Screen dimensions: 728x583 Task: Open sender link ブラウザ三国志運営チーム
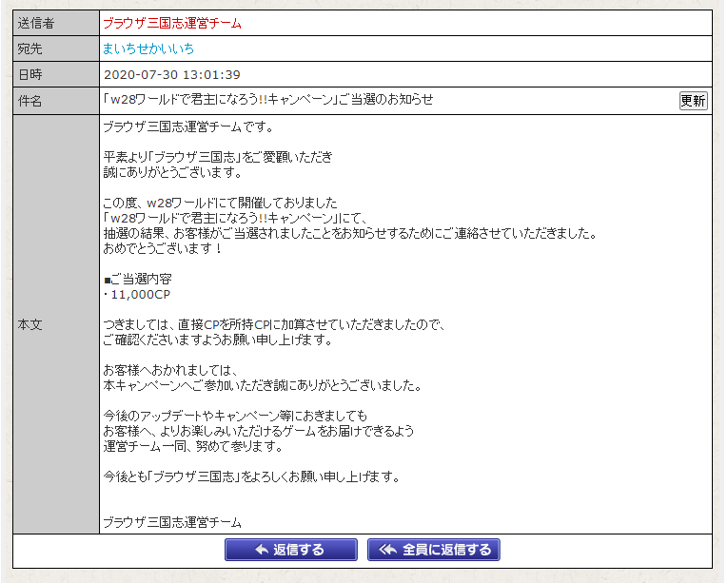(x=172, y=23)
